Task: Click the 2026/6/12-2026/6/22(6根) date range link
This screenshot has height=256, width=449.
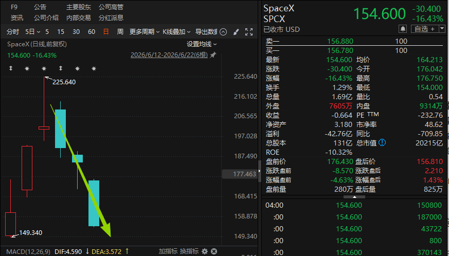Action: pos(169,55)
